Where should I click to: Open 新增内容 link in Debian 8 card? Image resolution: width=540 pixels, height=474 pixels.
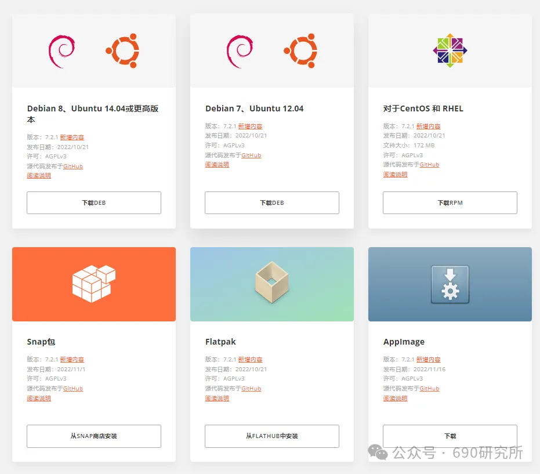click(x=72, y=138)
